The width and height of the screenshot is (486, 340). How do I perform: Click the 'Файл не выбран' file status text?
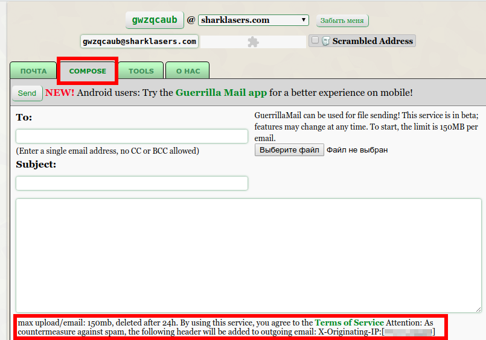pos(357,150)
